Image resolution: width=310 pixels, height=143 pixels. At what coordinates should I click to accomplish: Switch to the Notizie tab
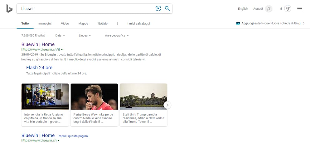103,23
